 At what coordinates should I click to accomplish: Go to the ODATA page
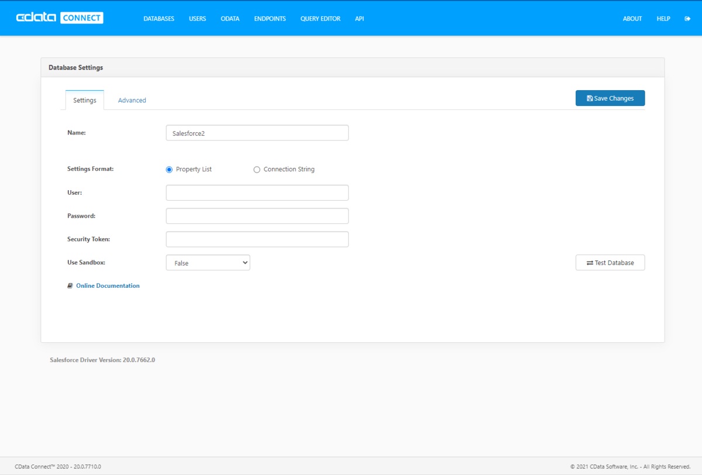pos(230,19)
